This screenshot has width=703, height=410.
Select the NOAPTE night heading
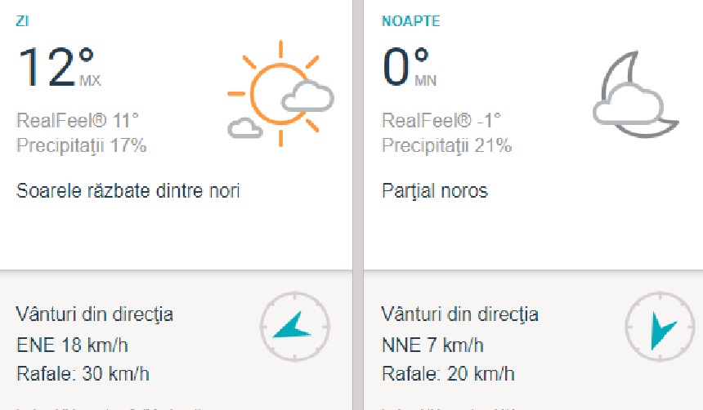point(410,21)
